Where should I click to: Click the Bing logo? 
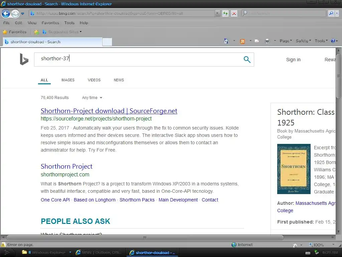(24, 59)
